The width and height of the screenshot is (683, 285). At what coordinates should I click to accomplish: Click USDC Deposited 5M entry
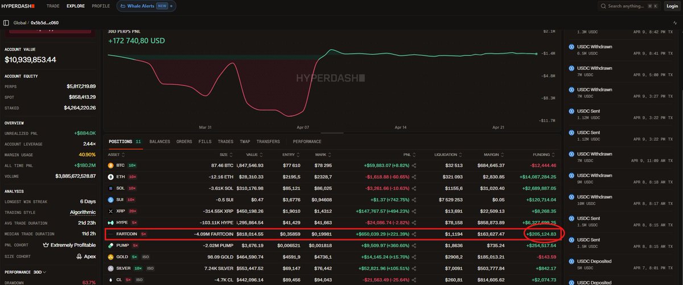click(x=622, y=265)
